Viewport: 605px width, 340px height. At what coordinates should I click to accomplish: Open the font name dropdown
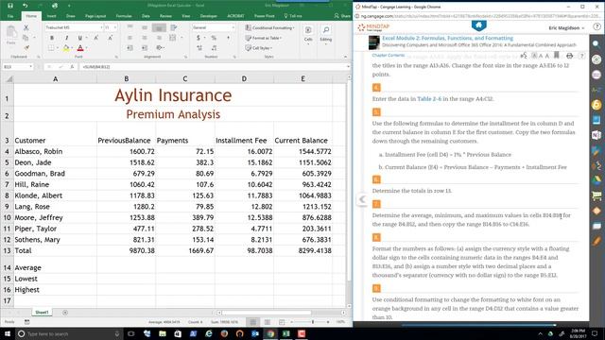[101, 27]
